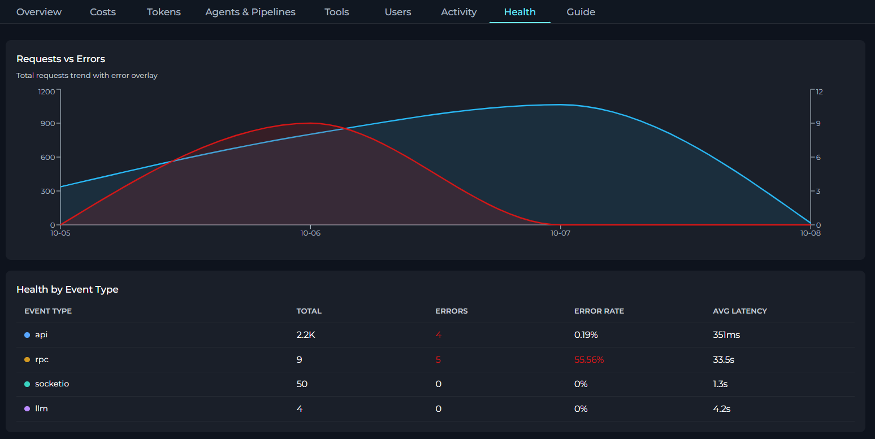This screenshot has width=875, height=439.
Task: Open the Users tab
Action: [x=398, y=12]
